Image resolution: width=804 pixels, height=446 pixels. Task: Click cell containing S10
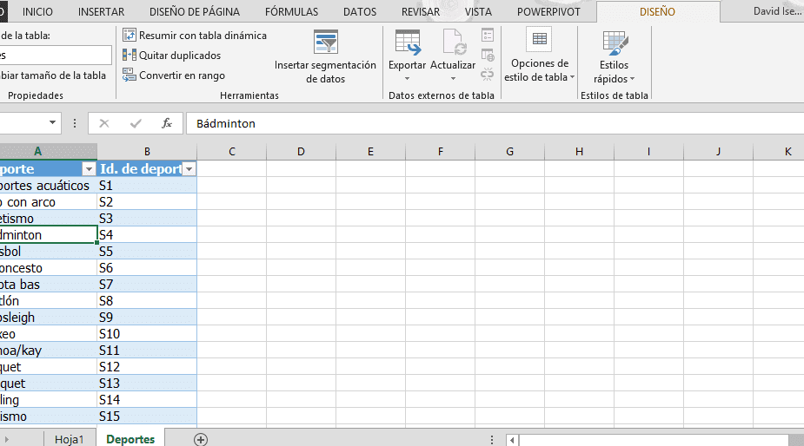(147, 334)
